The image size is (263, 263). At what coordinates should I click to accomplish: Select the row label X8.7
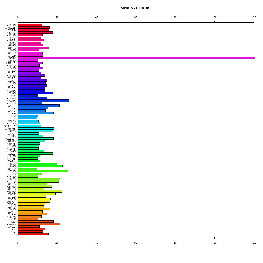[x=13, y=38]
